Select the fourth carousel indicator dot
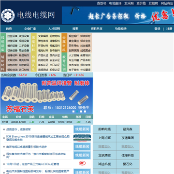 (x=85, y=111)
